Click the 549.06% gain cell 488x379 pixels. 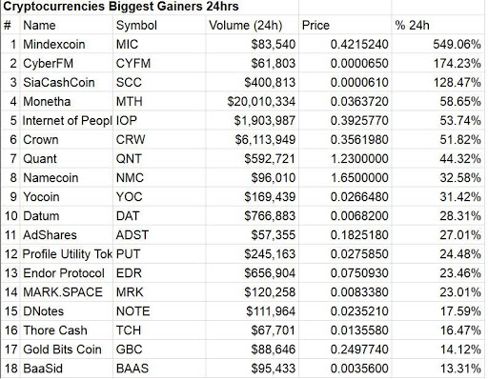pos(437,44)
